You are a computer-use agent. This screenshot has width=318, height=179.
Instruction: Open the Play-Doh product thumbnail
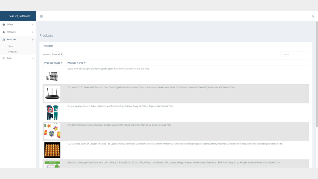click(52, 131)
